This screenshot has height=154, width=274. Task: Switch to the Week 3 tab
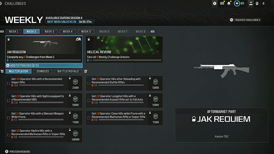tap(49, 32)
